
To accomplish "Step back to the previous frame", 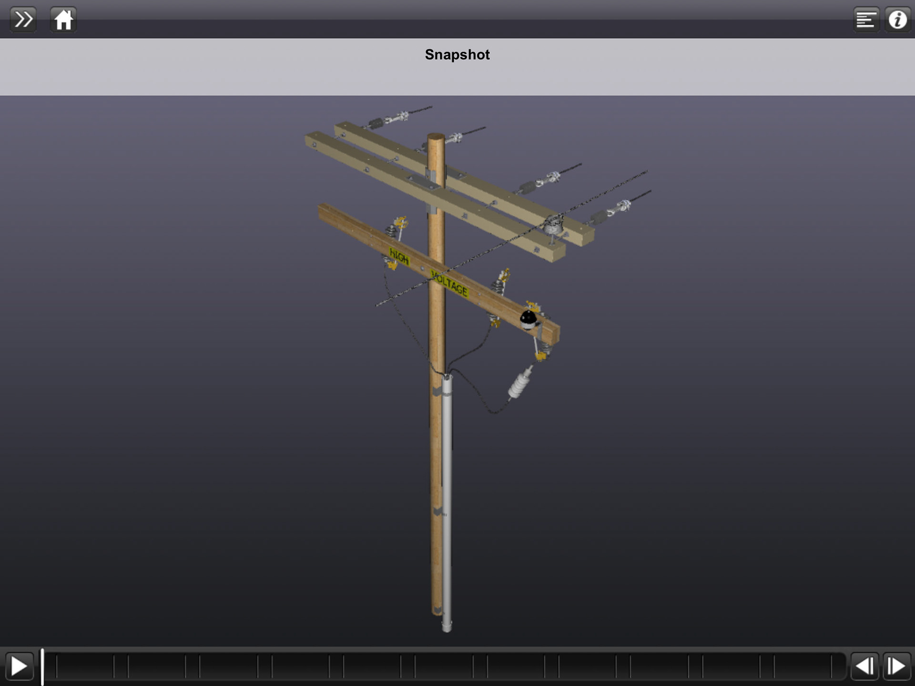I will pyautogui.click(x=864, y=666).
